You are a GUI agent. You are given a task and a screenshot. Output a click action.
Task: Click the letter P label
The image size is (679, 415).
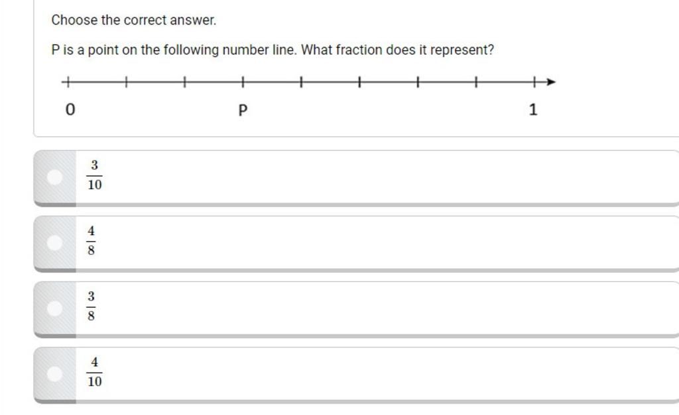[x=243, y=111]
